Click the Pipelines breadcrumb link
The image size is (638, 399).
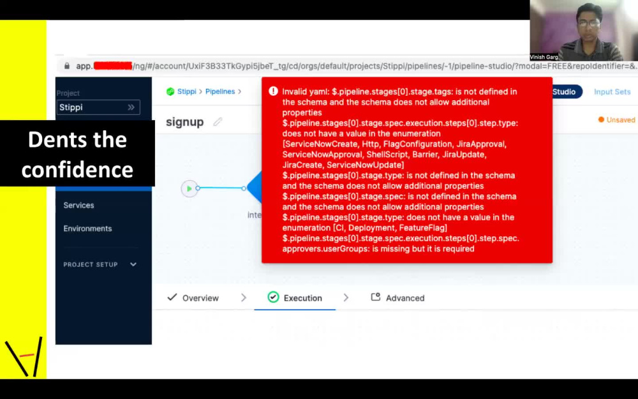220,91
